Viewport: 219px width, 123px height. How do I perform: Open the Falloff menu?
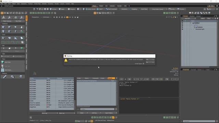coord(100,9)
